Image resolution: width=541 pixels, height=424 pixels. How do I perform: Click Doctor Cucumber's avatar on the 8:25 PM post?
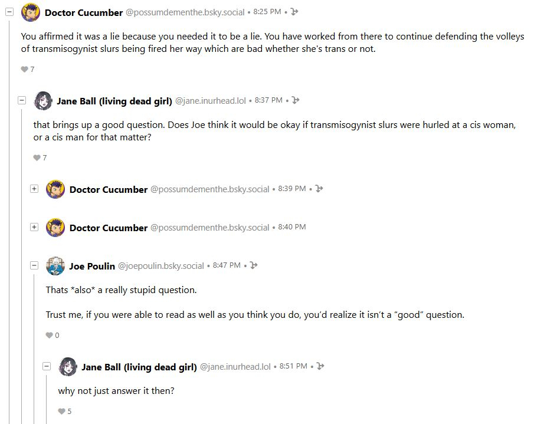(31, 12)
